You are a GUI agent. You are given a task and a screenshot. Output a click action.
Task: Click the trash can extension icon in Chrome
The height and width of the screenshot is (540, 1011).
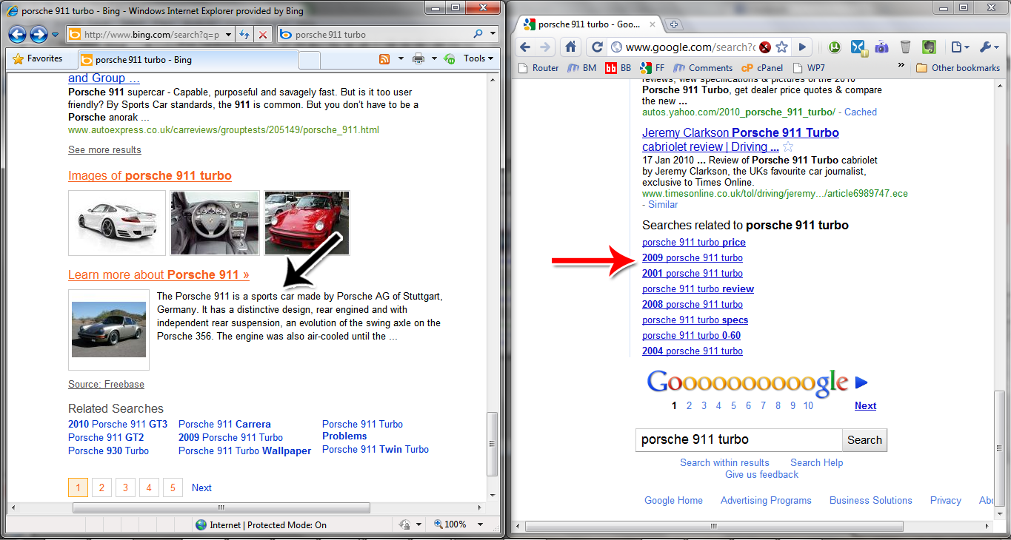coord(905,47)
